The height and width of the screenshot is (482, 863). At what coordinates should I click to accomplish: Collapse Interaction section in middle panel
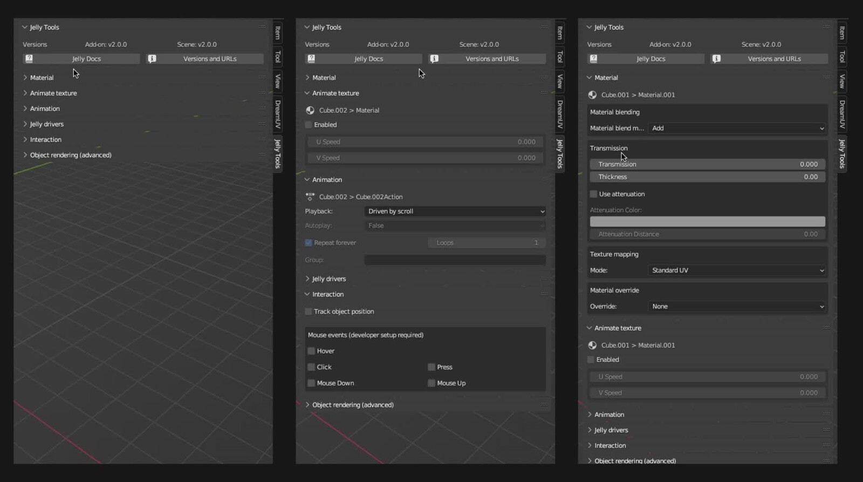coord(307,294)
